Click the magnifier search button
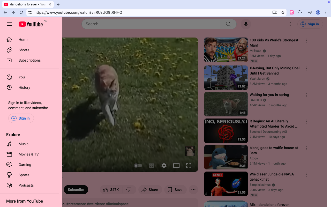This screenshot has width=331, height=207. click(228, 24)
